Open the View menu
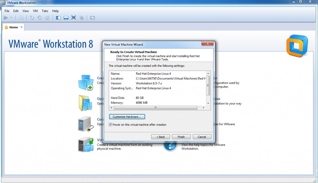This screenshot has width=318, height=183. coord(25,11)
